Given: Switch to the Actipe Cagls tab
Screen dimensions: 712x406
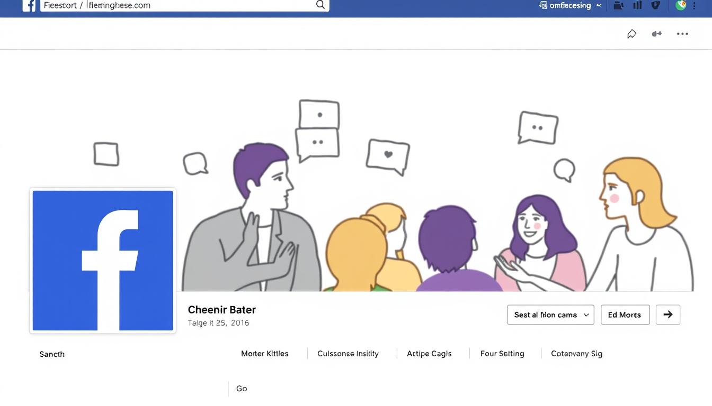Looking at the screenshot, I should pyautogui.click(x=429, y=354).
